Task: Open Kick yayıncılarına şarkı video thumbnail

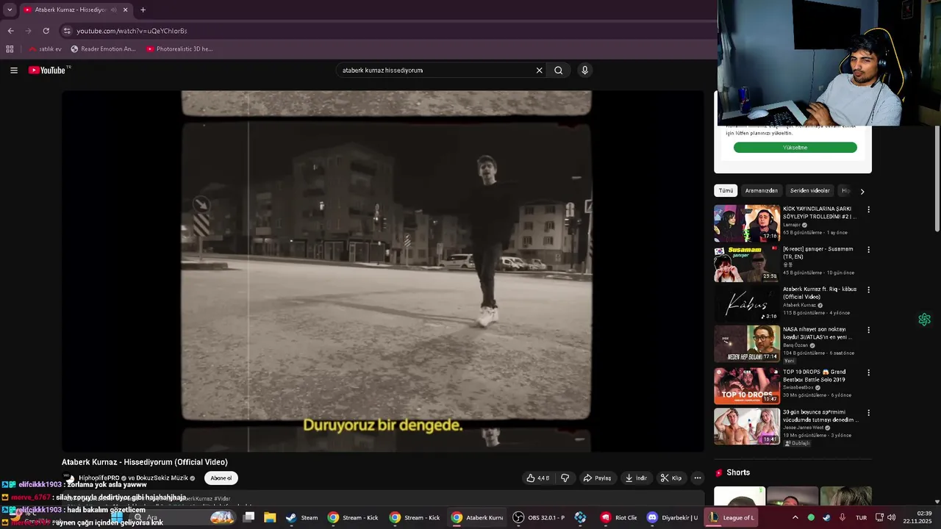Action: pos(746,223)
